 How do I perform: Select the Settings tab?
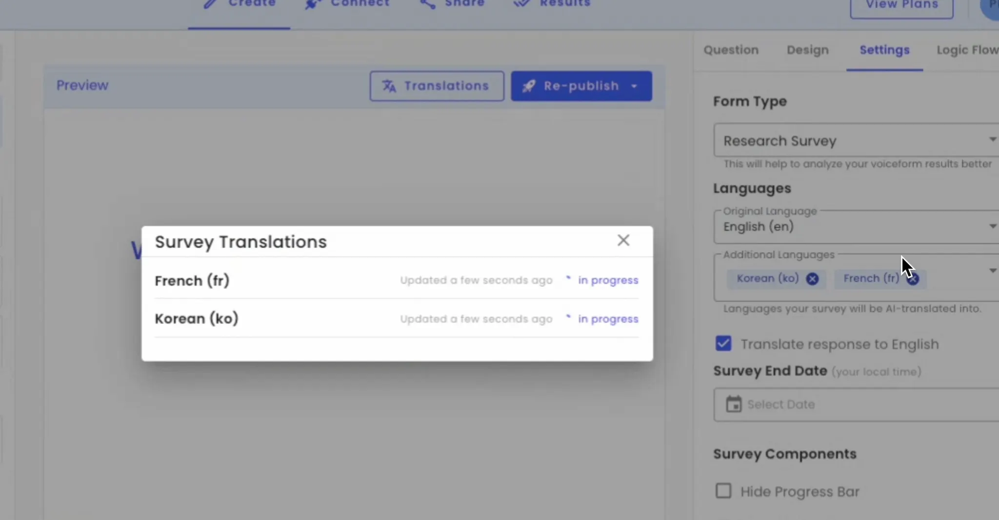click(884, 50)
